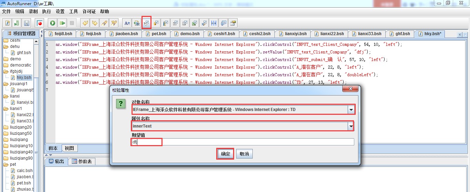This screenshot has height=192, width=470.
Task: Click the verify property checkpoint icon
Action: click(146, 23)
